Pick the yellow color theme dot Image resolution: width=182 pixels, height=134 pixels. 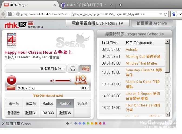[92, 123]
